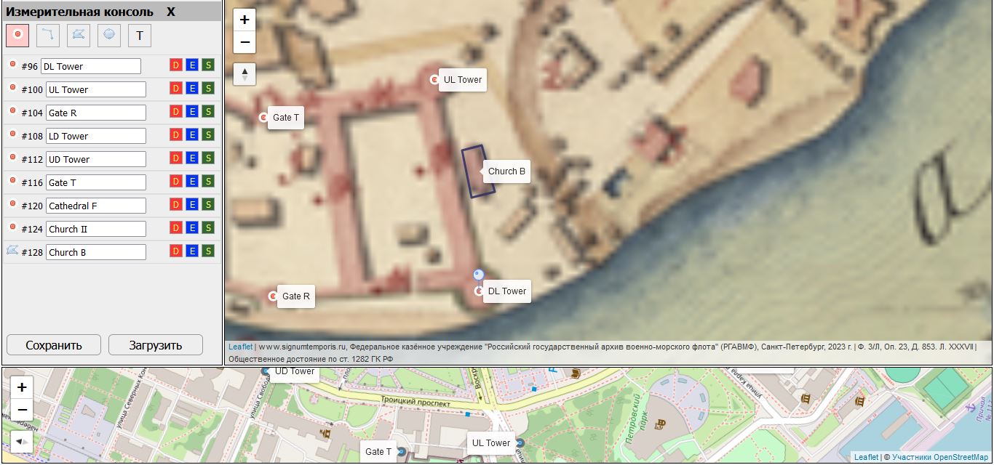Click the UL Tower name field
This screenshot has height=465, width=994.
95,89
